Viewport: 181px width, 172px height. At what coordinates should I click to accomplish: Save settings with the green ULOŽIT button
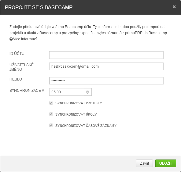click(166, 163)
